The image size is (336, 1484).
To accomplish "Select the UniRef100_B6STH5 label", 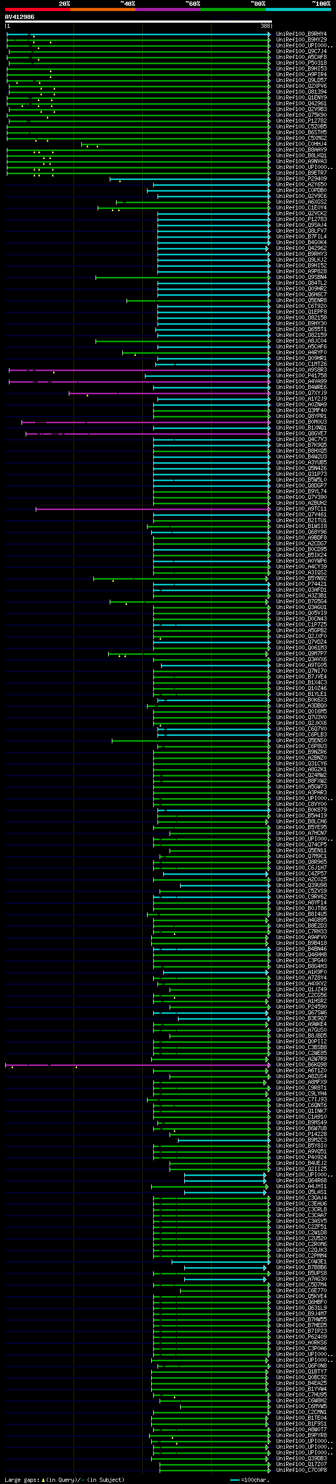I will (x=301, y=133).
